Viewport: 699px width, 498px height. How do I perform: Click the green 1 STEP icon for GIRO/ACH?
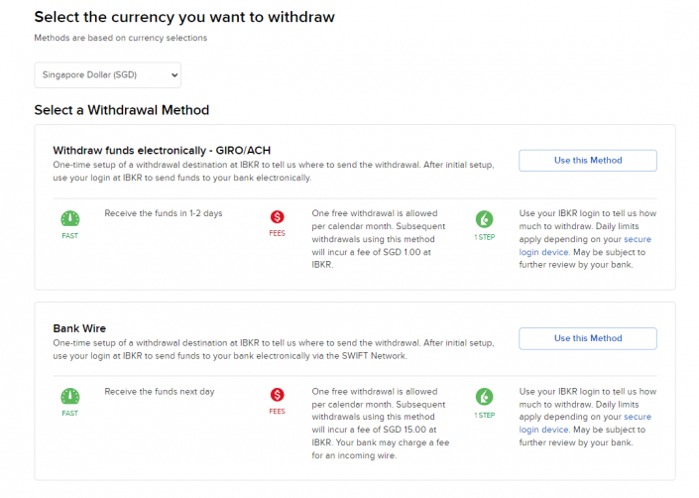tap(484, 218)
